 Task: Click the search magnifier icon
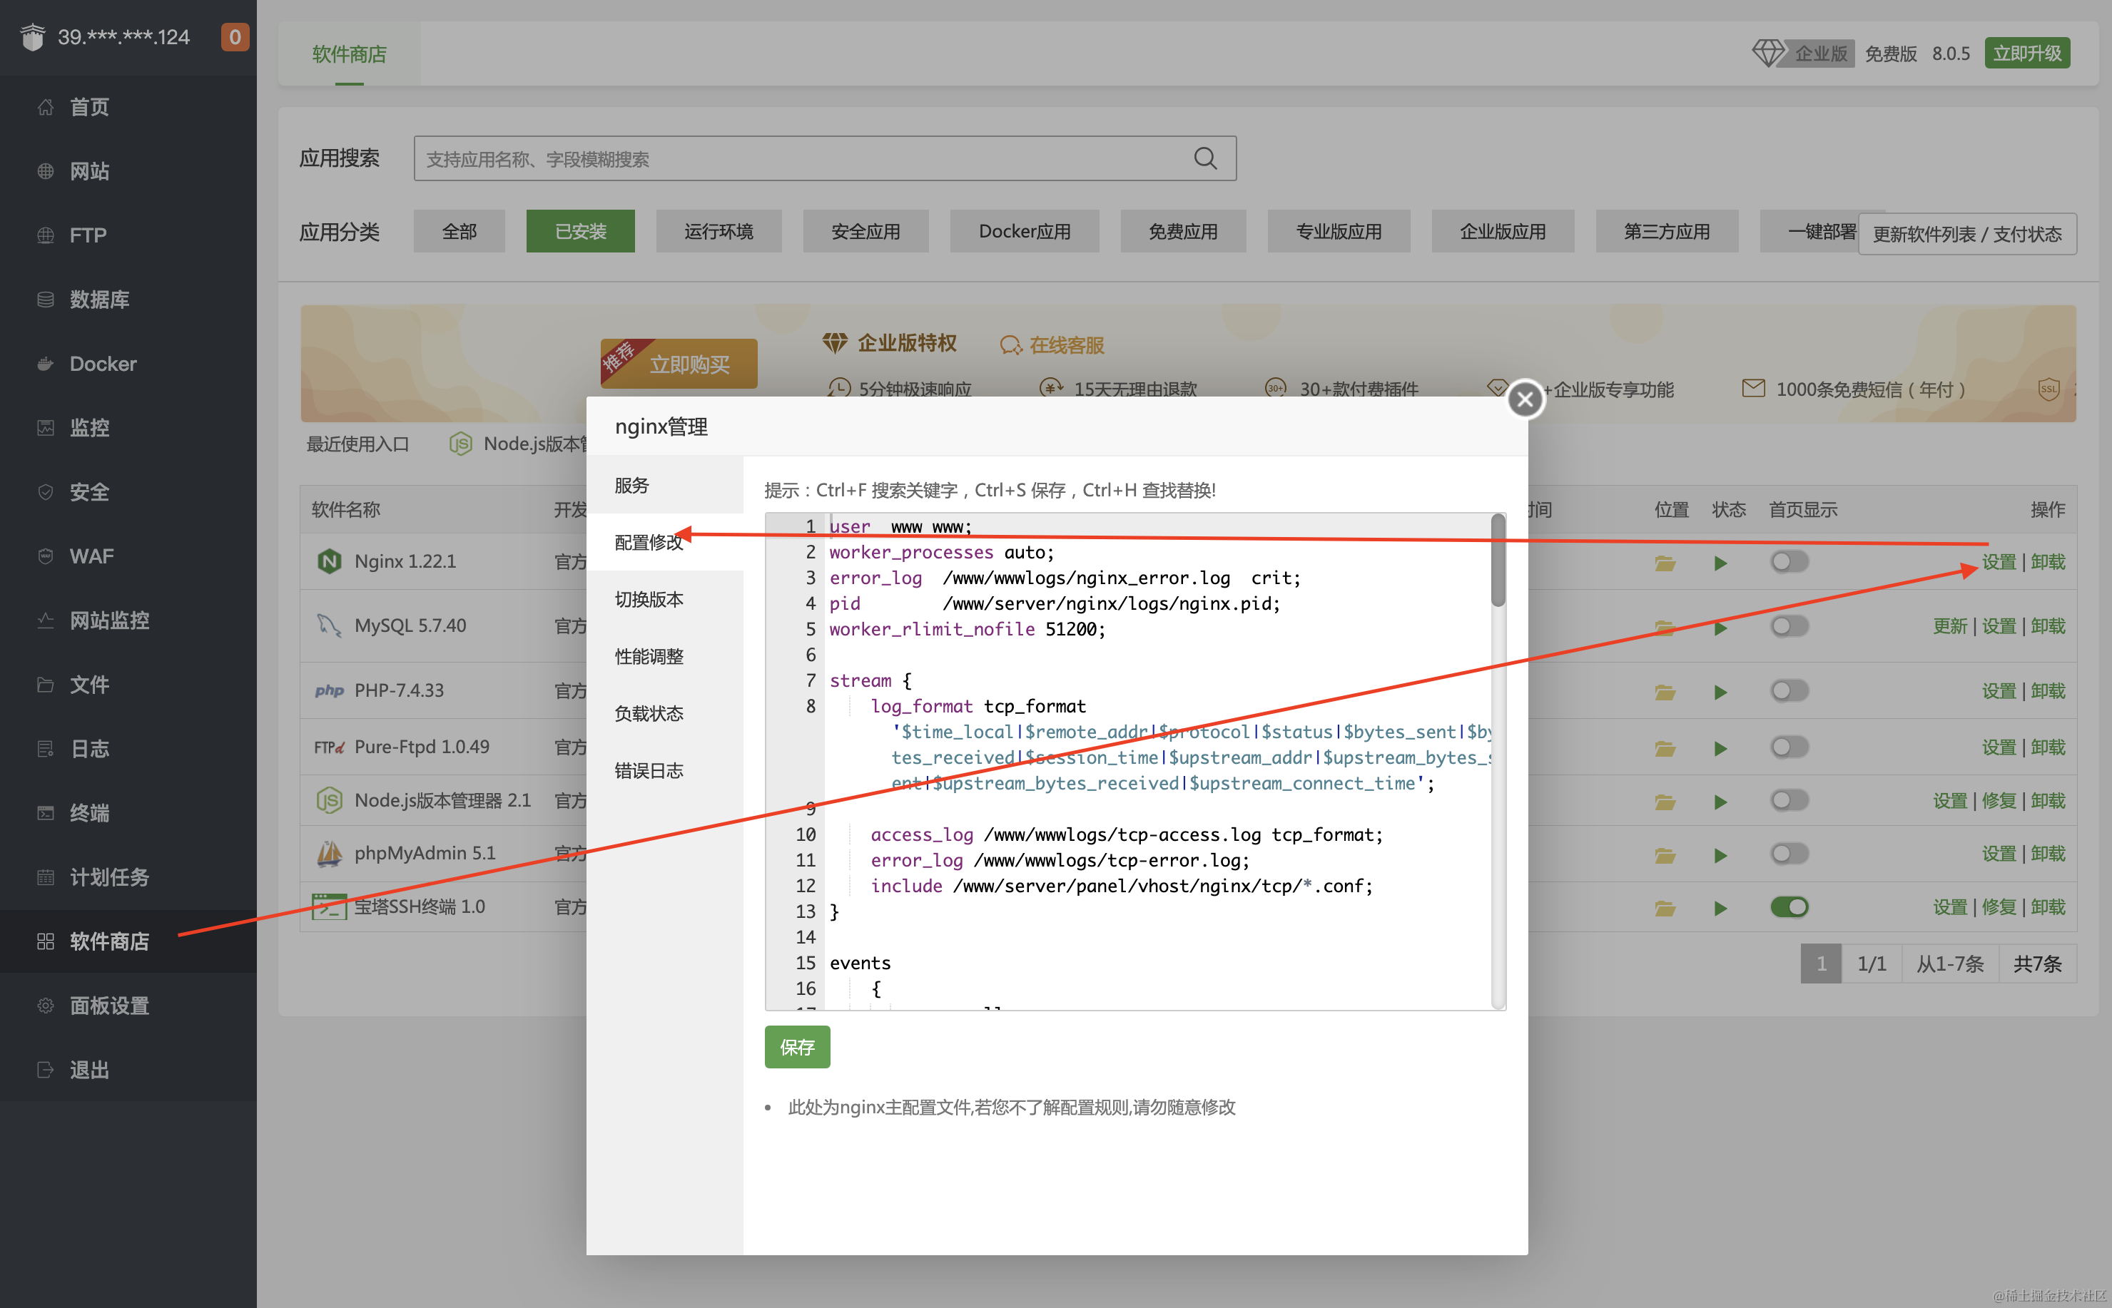pyautogui.click(x=1204, y=158)
